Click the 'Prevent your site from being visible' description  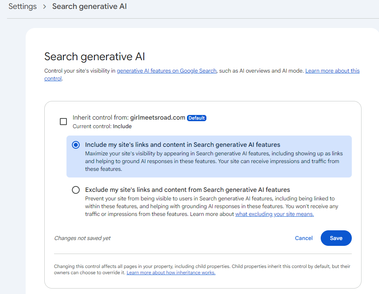(211, 206)
